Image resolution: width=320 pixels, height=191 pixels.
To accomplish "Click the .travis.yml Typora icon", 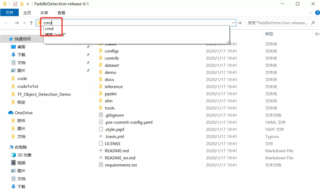I will click(101, 136).
